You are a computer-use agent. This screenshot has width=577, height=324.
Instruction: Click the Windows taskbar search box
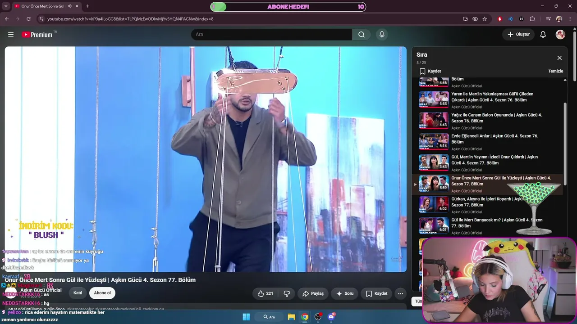tap(269, 317)
